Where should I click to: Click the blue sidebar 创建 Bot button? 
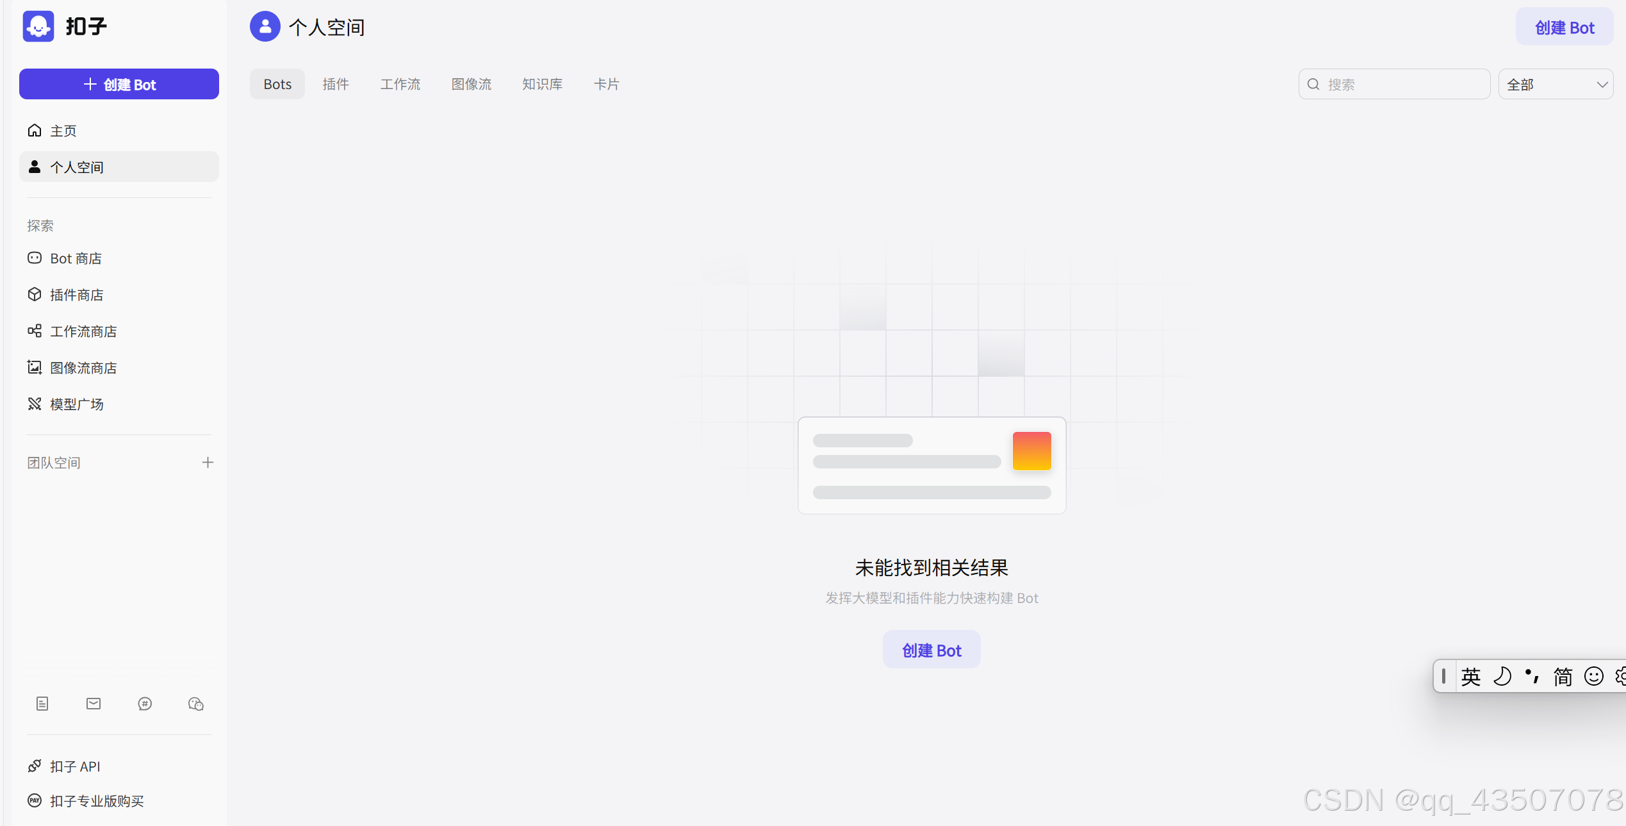[x=119, y=85]
